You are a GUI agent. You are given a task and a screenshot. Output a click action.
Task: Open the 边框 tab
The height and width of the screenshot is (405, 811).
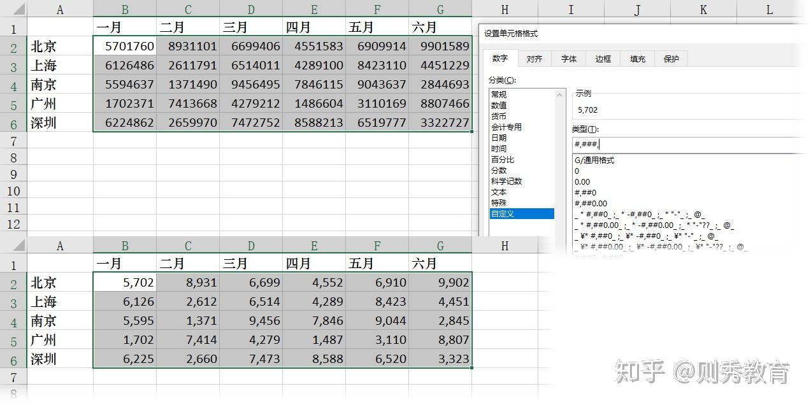[603, 59]
